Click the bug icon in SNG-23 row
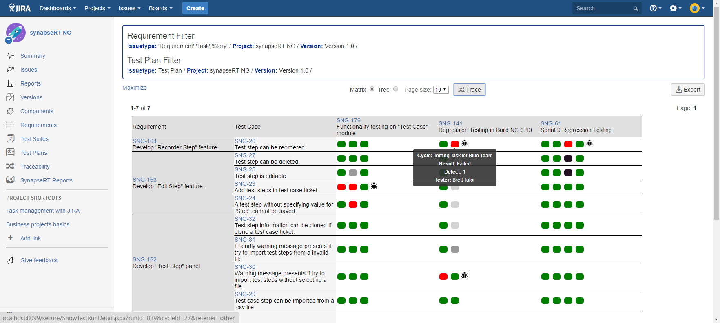 [374, 186]
